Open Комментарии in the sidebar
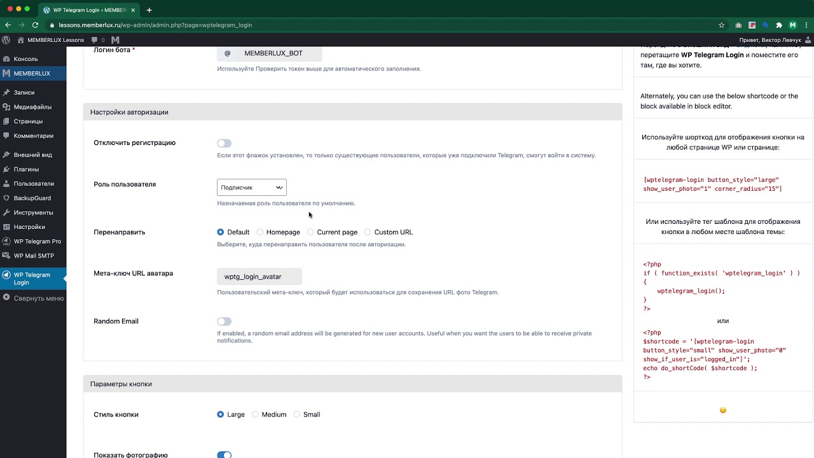Image resolution: width=814 pixels, height=458 pixels. point(33,135)
